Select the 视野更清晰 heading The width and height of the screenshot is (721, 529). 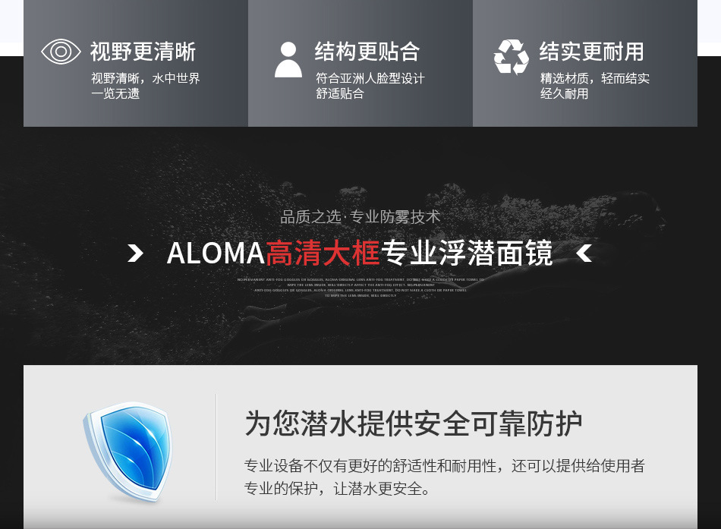[x=143, y=52]
